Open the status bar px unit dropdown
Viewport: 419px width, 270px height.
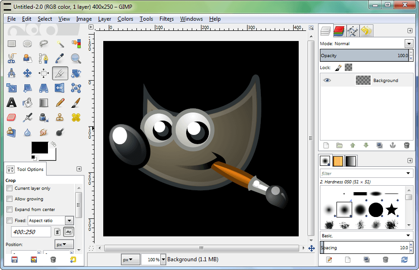coord(130,259)
